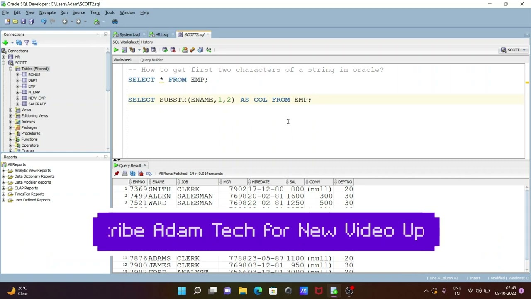Click the New file icon in main toolbar
This screenshot has height=299, width=531.
[x=7, y=22]
